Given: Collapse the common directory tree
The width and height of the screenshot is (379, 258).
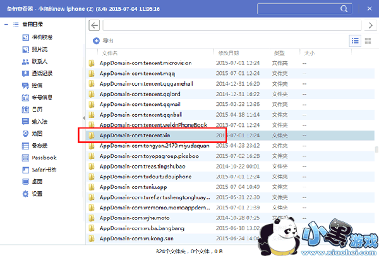Looking at the screenshot, I should (x=6, y=25).
